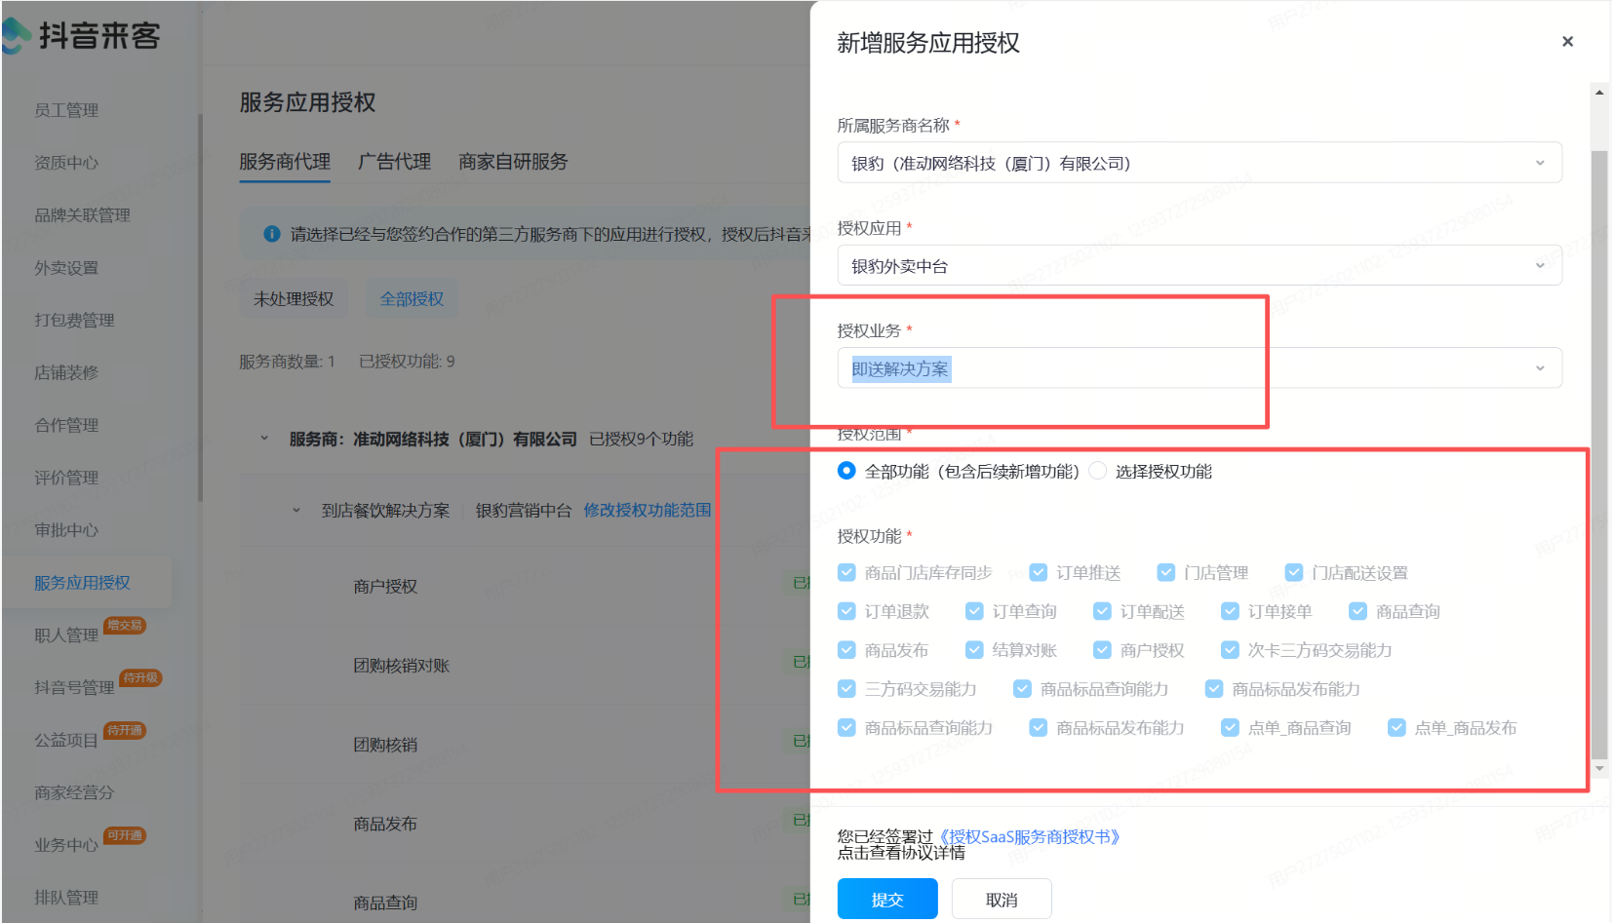
Task: Click the 取消 button
Action: coord(1002,899)
